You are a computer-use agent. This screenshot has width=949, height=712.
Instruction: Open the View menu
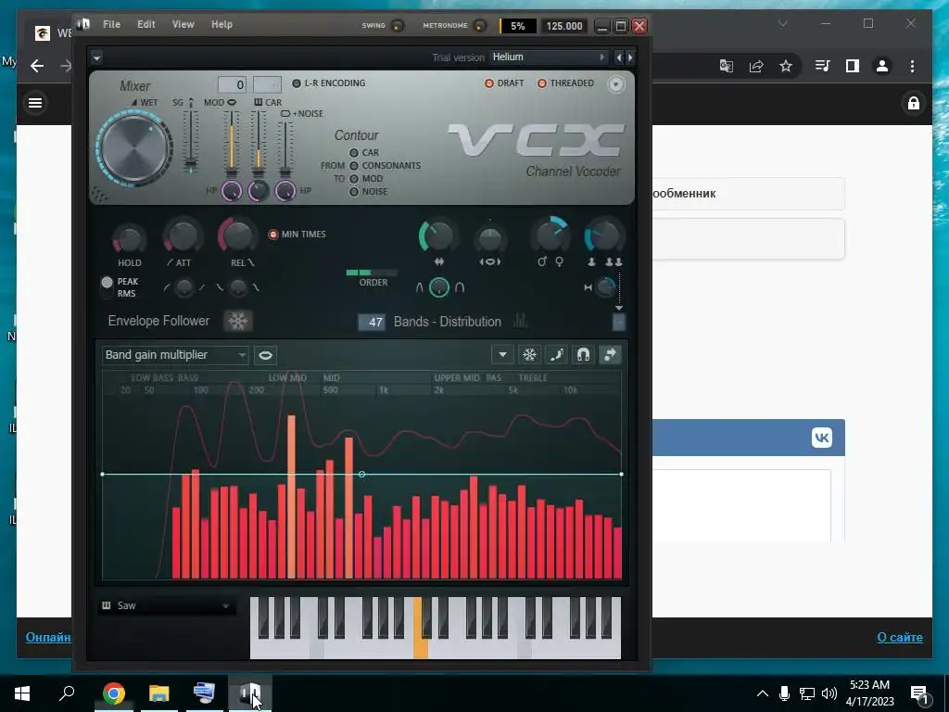tap(183, 24)
